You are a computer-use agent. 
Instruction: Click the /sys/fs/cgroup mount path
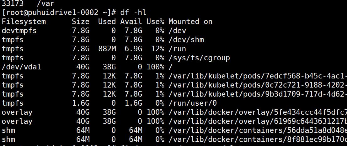(x=199, y=58)
